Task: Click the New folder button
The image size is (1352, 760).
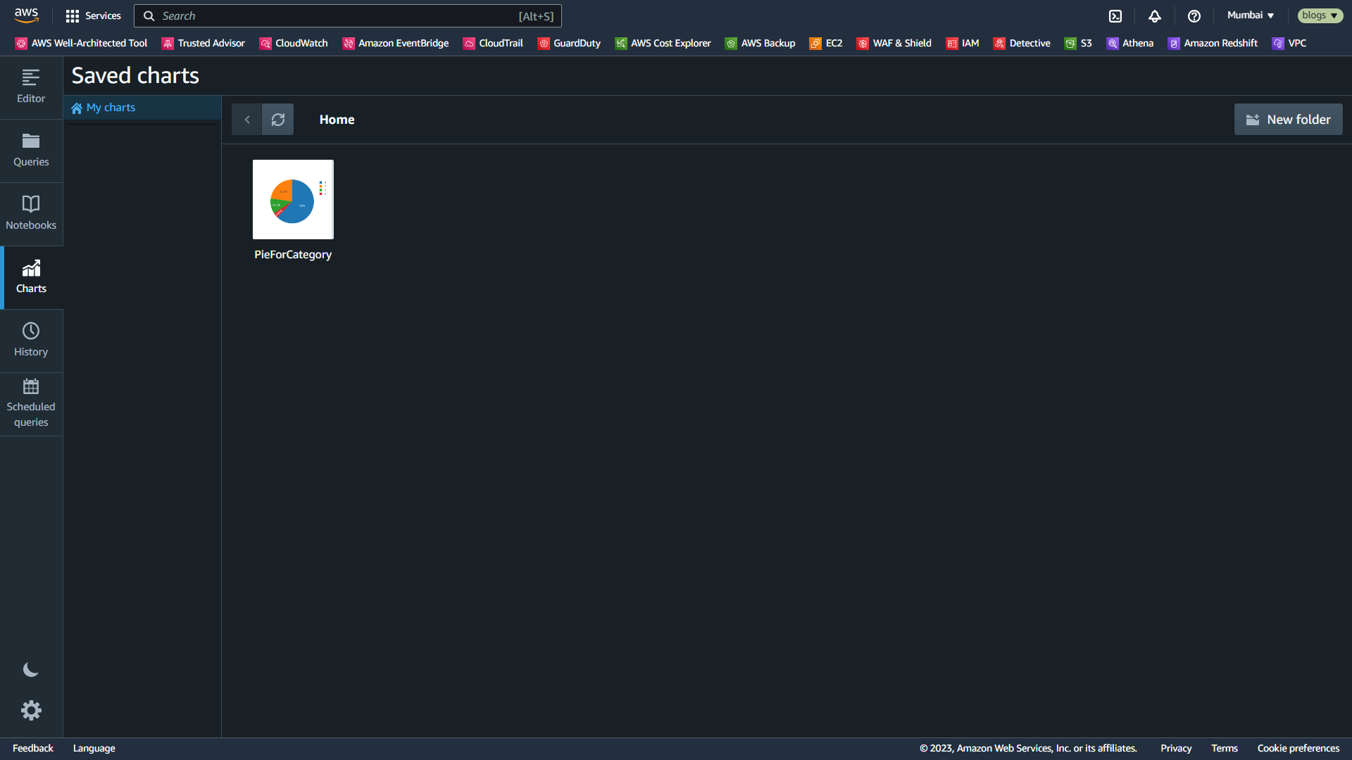Action: click(1288, 120)
